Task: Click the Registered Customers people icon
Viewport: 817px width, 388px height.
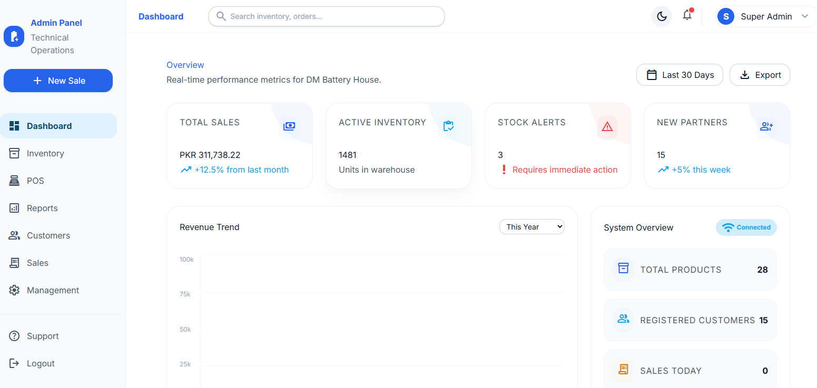Action: (x=623, y=319)
